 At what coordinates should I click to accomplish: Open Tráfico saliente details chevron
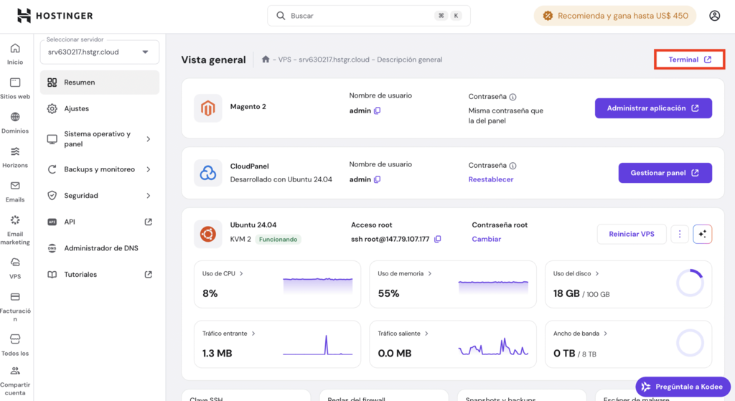click(x=426, y=334)
